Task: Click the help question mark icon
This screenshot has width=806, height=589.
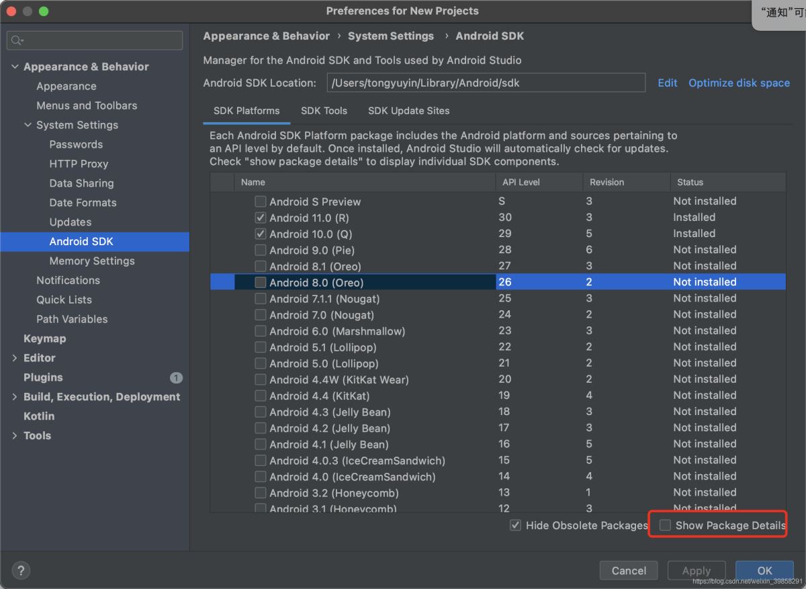Action: tap(21, 571)
